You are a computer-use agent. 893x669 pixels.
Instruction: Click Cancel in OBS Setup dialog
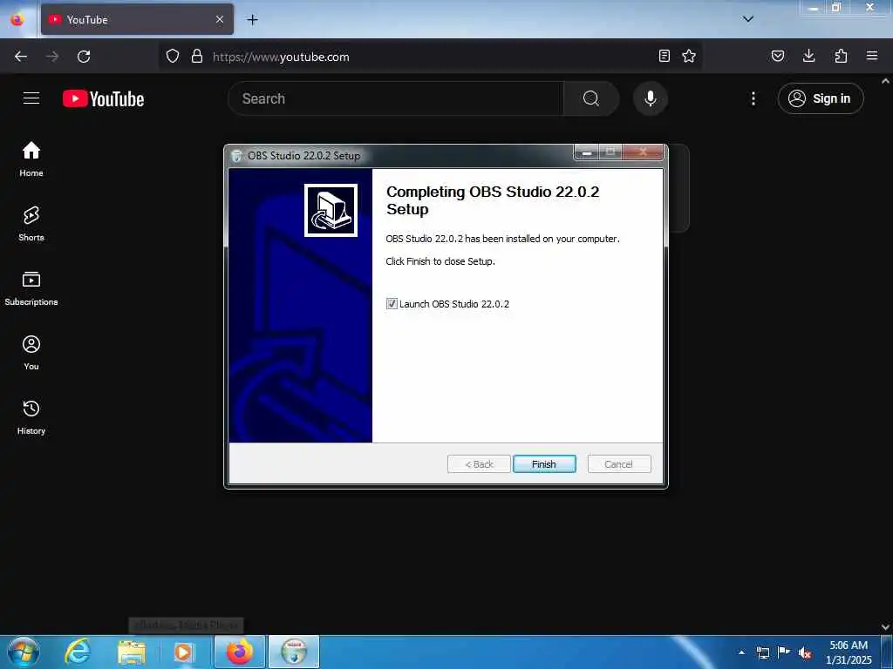click(618, 464)
